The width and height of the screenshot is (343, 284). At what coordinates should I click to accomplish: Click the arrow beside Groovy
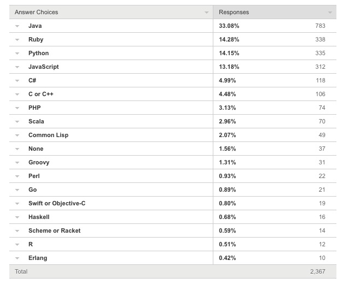pos(17,163)
